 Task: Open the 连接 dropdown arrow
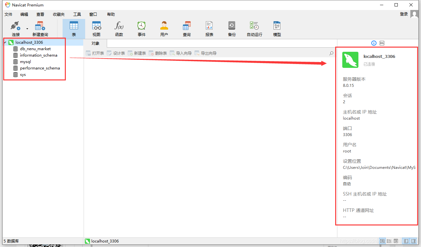click(x=27, y=29)
